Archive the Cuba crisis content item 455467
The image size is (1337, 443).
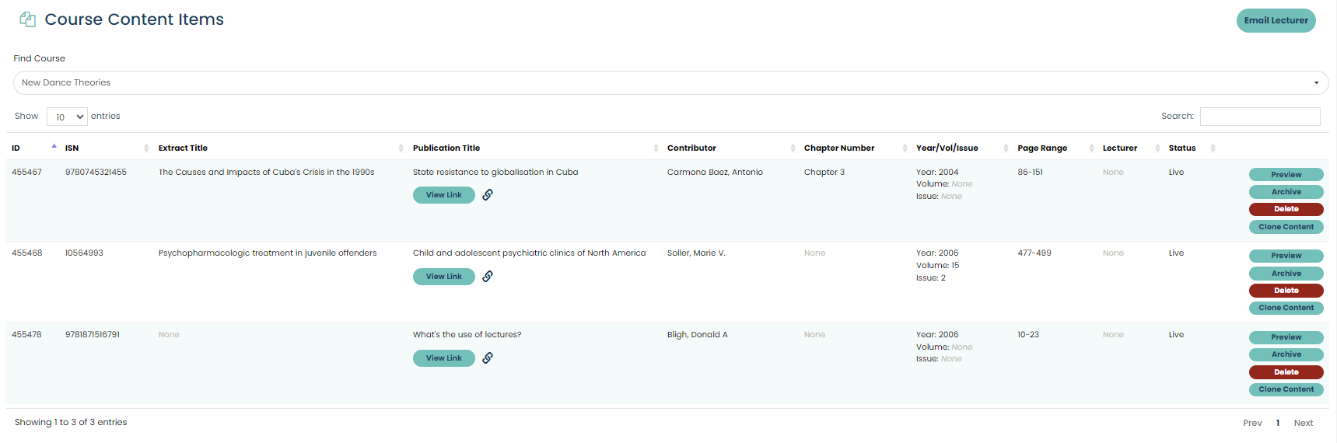pos(1286,192)
